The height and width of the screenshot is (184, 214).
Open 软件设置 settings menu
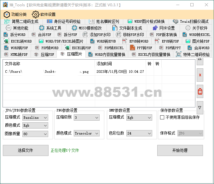pos(43,14)
